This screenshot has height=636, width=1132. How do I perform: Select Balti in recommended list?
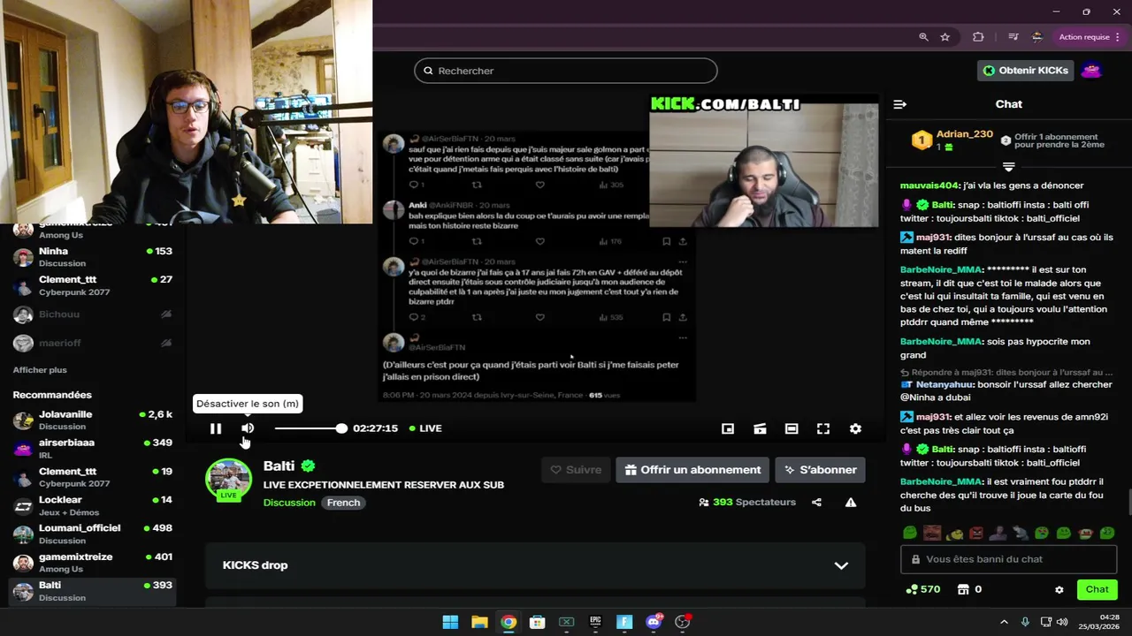click(x=93, y=591)
